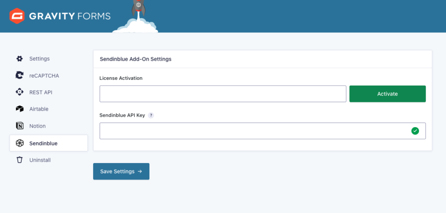
Task: Click the Notion logo icon
Action: point(19,126)
